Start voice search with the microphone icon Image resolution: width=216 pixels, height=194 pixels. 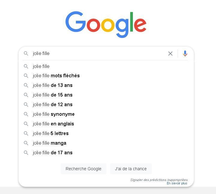185,54
